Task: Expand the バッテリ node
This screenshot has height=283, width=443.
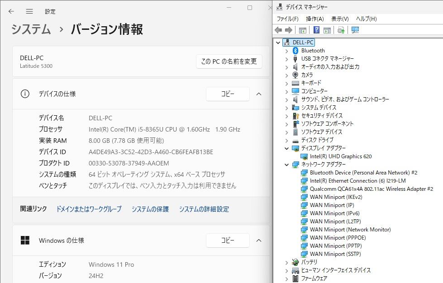Action: coord(286,262)
